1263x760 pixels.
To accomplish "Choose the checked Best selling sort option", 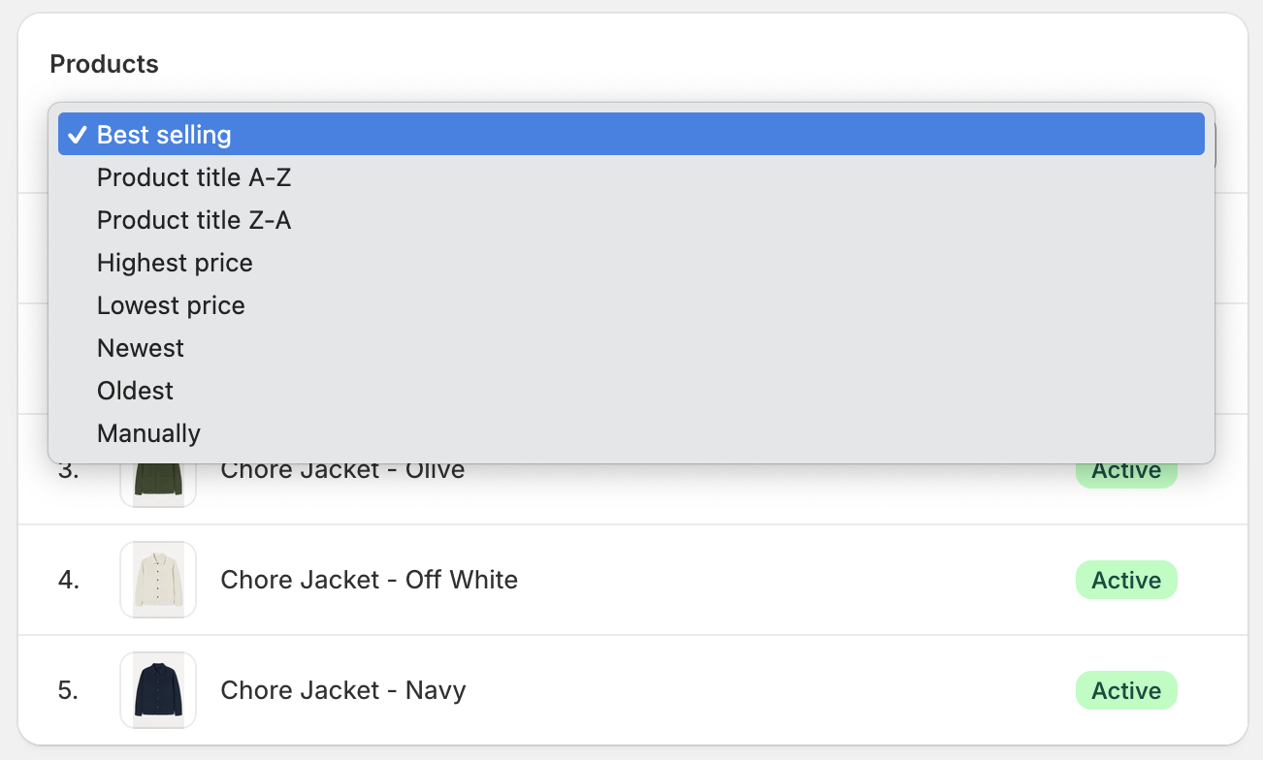I will click(164, 135).
